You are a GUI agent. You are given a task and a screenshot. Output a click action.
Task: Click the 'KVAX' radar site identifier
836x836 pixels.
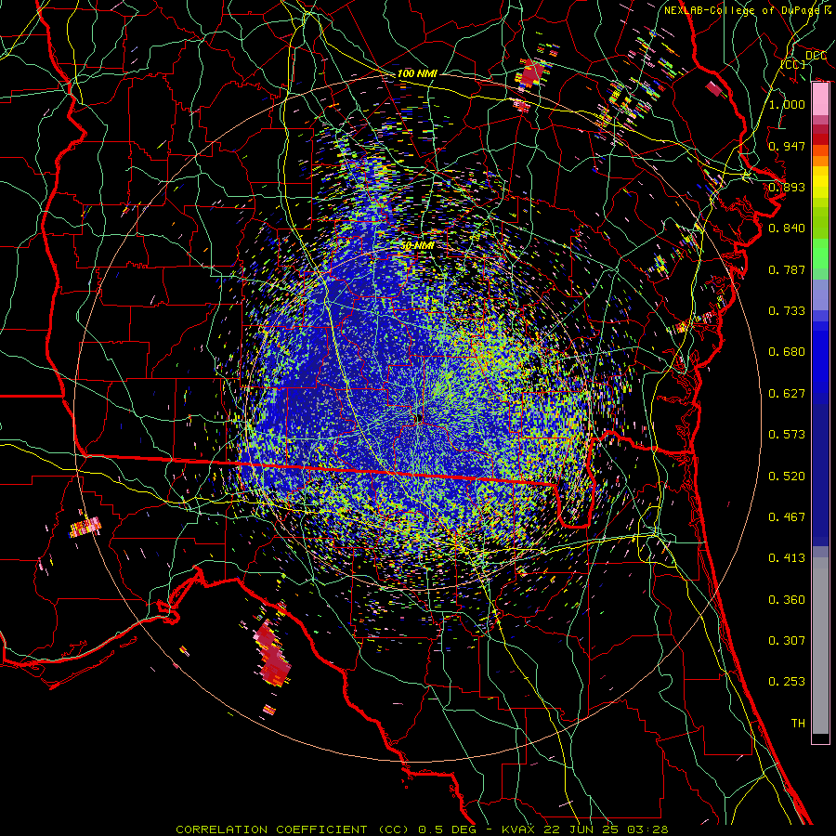[518, 829]
